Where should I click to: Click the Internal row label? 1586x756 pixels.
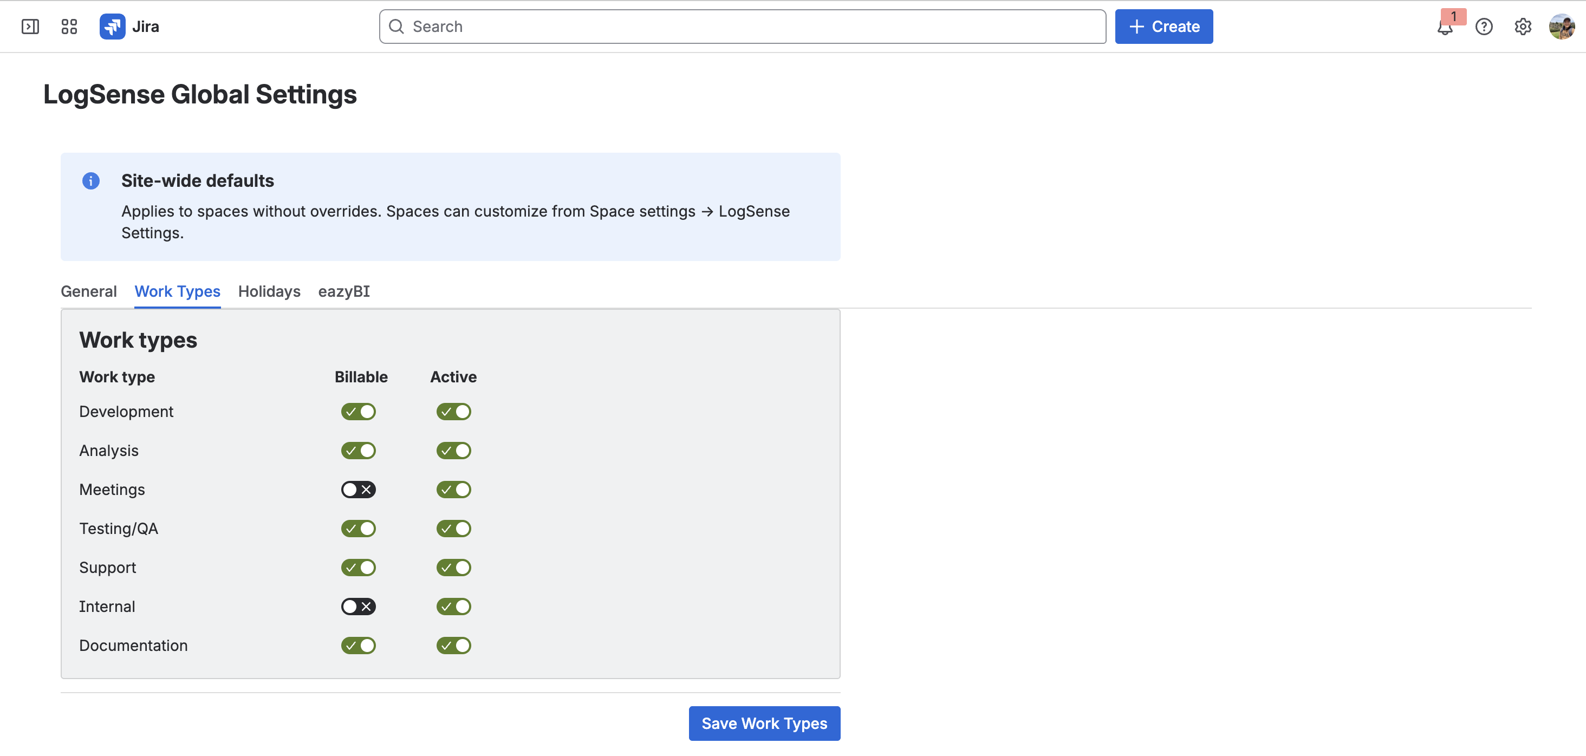coord(107,607)
